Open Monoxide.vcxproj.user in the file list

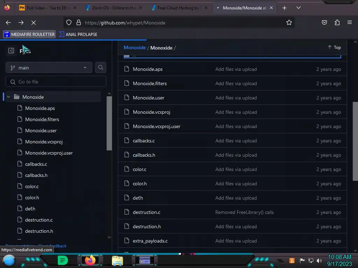pos(157,126)
